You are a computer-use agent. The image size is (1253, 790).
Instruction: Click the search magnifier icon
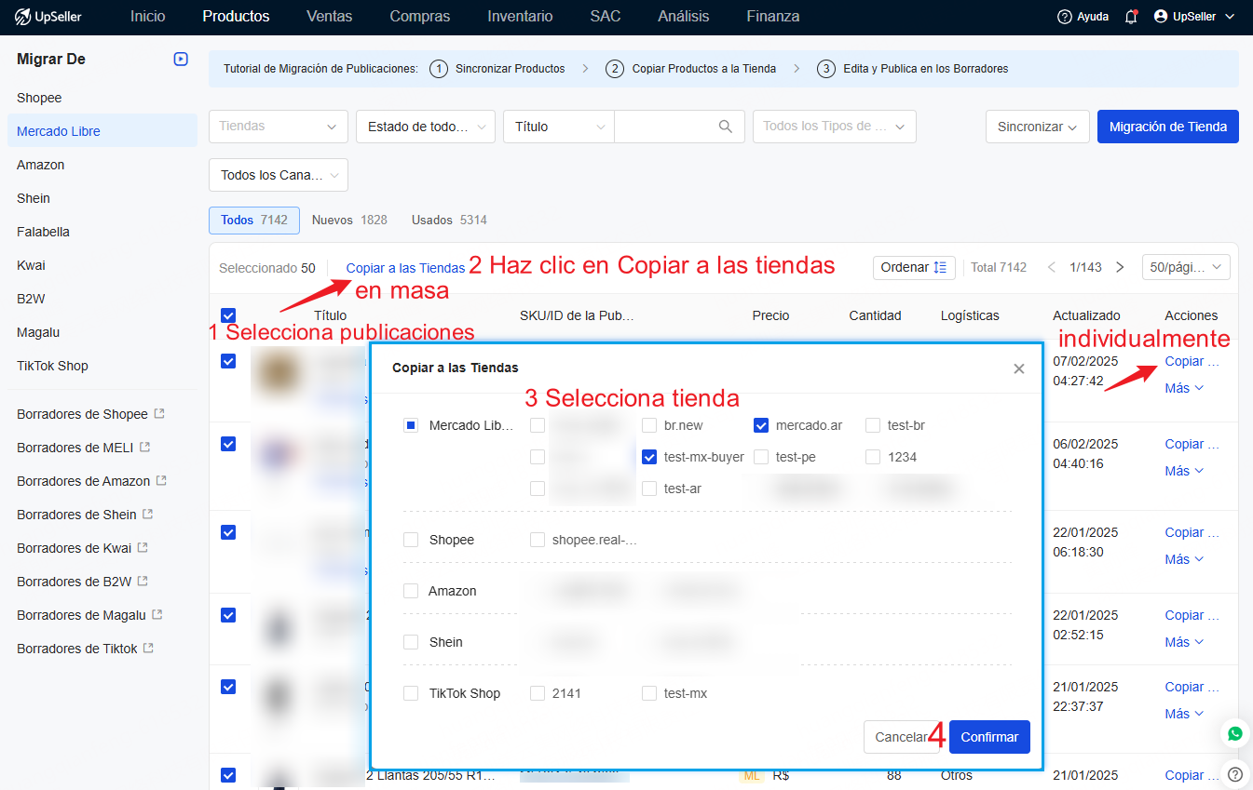(x=726, y=127)
